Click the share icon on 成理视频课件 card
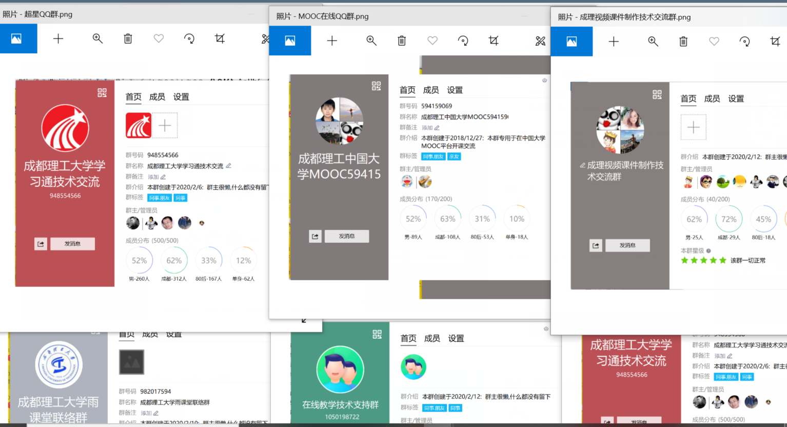This screenshot has height=427, width=787. (x=596, y=245)
